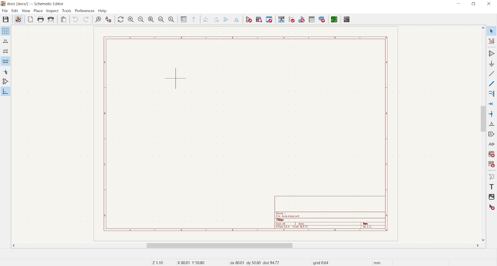Mirror selection vertically
497x266 pixels.
tap(226, 20)
